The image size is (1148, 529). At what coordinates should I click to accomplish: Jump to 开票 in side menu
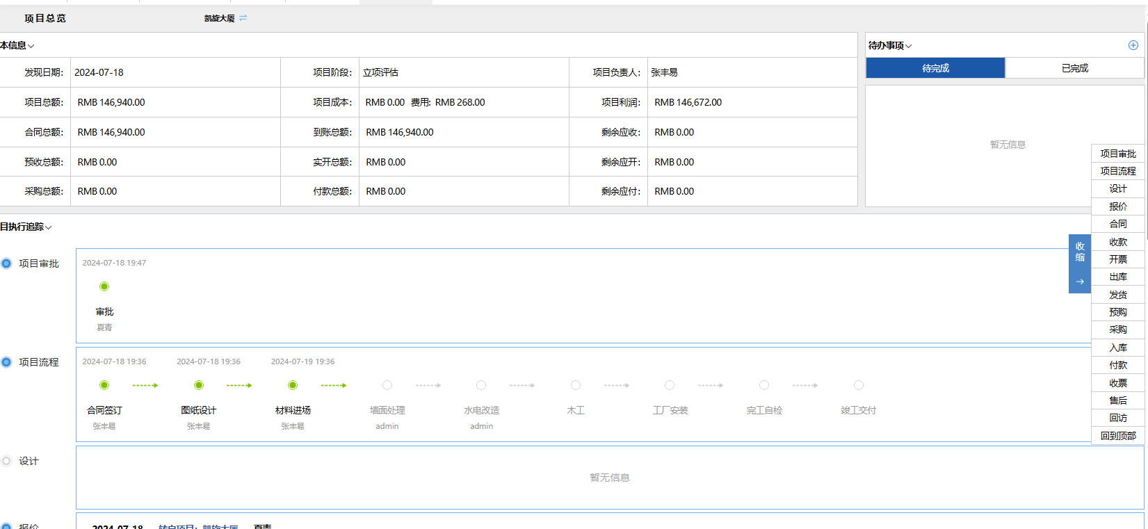pos(1118,259)
